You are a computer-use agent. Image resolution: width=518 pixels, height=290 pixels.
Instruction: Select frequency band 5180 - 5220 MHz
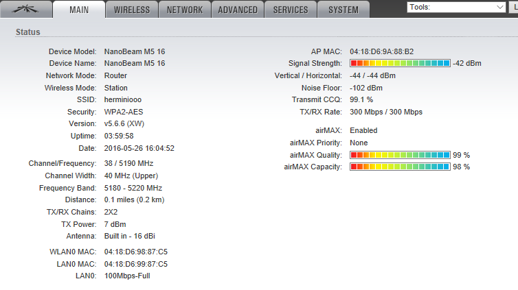(133, 188)
